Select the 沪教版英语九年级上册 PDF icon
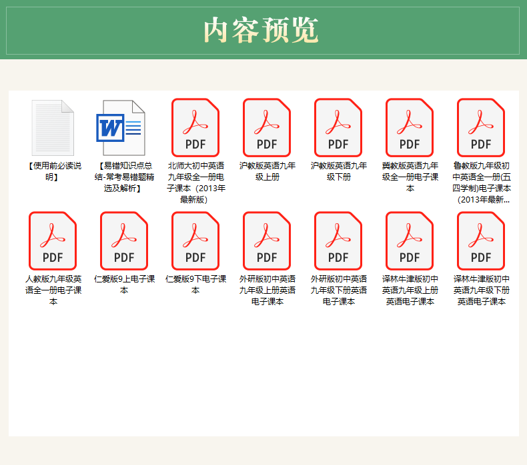This screenshot has height=465, width=527. [x=267, y=128]
